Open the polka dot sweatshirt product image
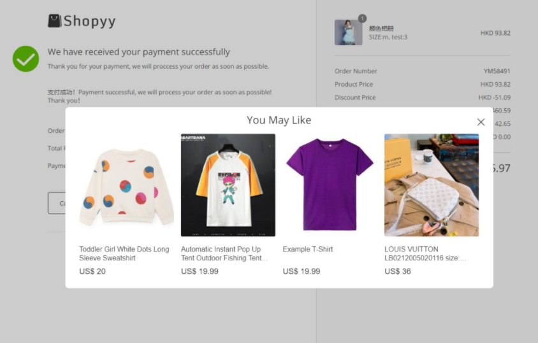The width and height of the screenshot is (538, 343). click(x=126, y=185)
